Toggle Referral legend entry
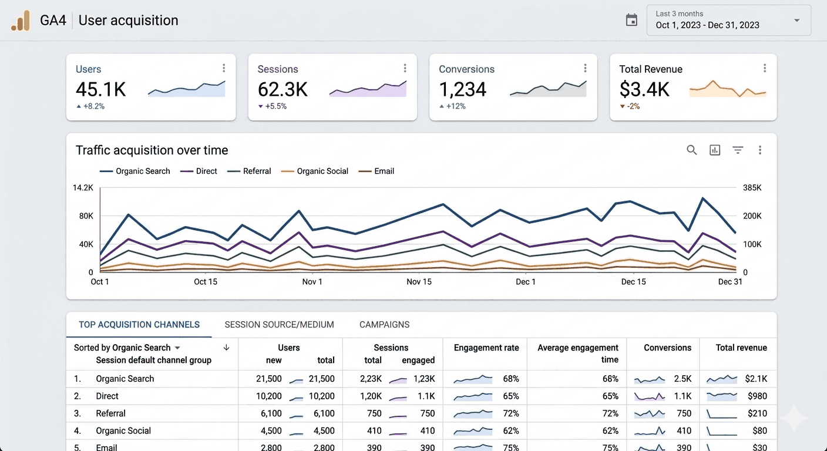This screenshot has width=827, height=451. coord(249,171)
